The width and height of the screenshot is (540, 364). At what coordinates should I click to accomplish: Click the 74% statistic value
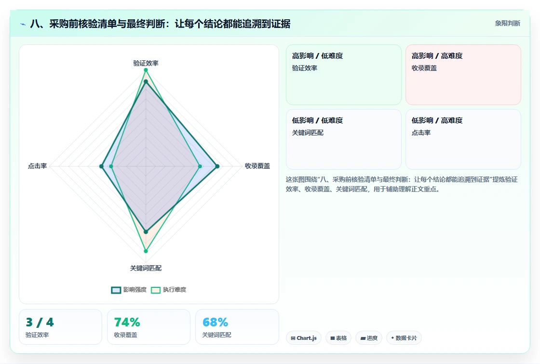point(127,323)
